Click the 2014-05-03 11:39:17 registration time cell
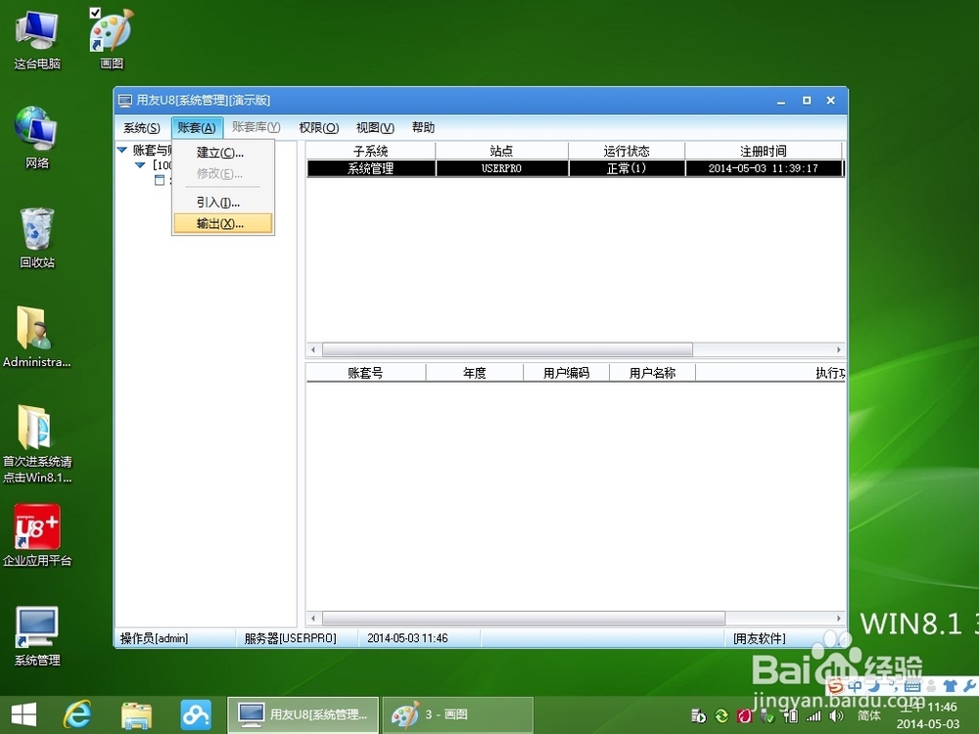This screenshot has height=734, width=979. 764,168
